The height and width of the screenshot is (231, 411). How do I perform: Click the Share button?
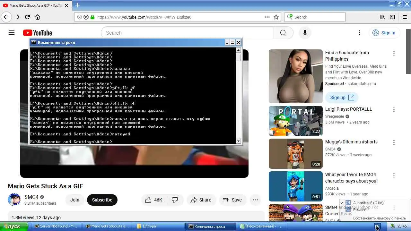pyautogui.click(x=201, y=200)
